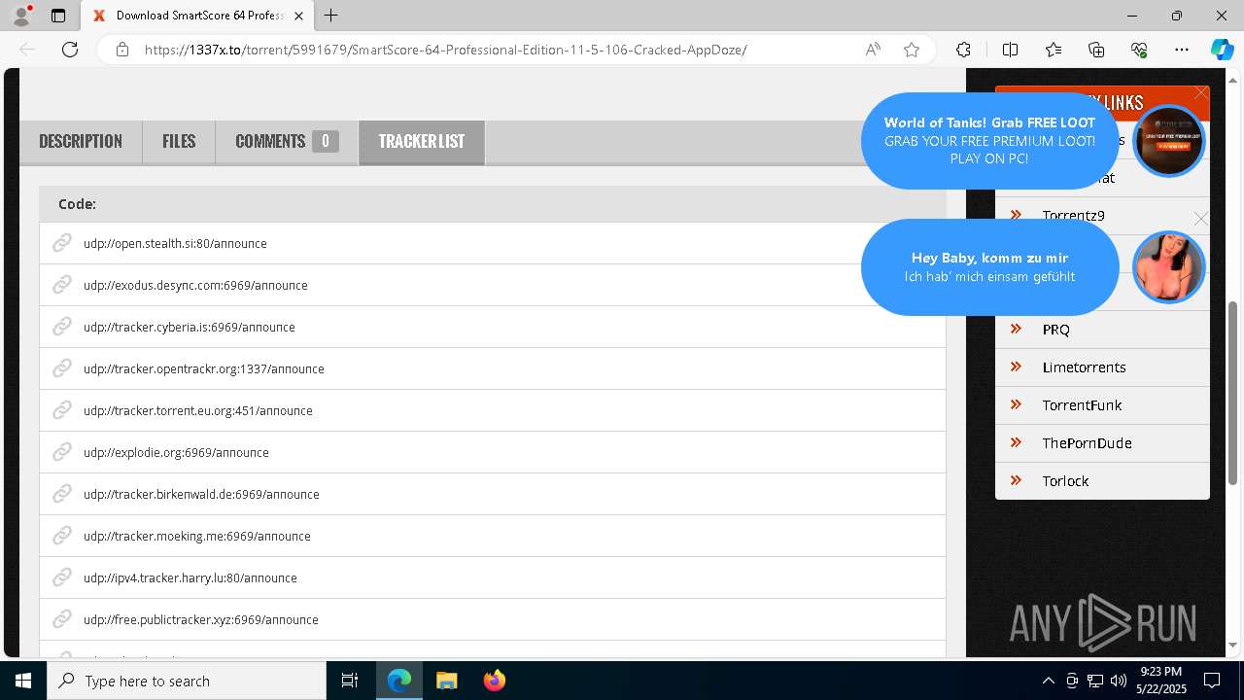Viewport: 1244px width, 700px height.
Task: Show hidden system tray icons
Action: pos(1048,681)
